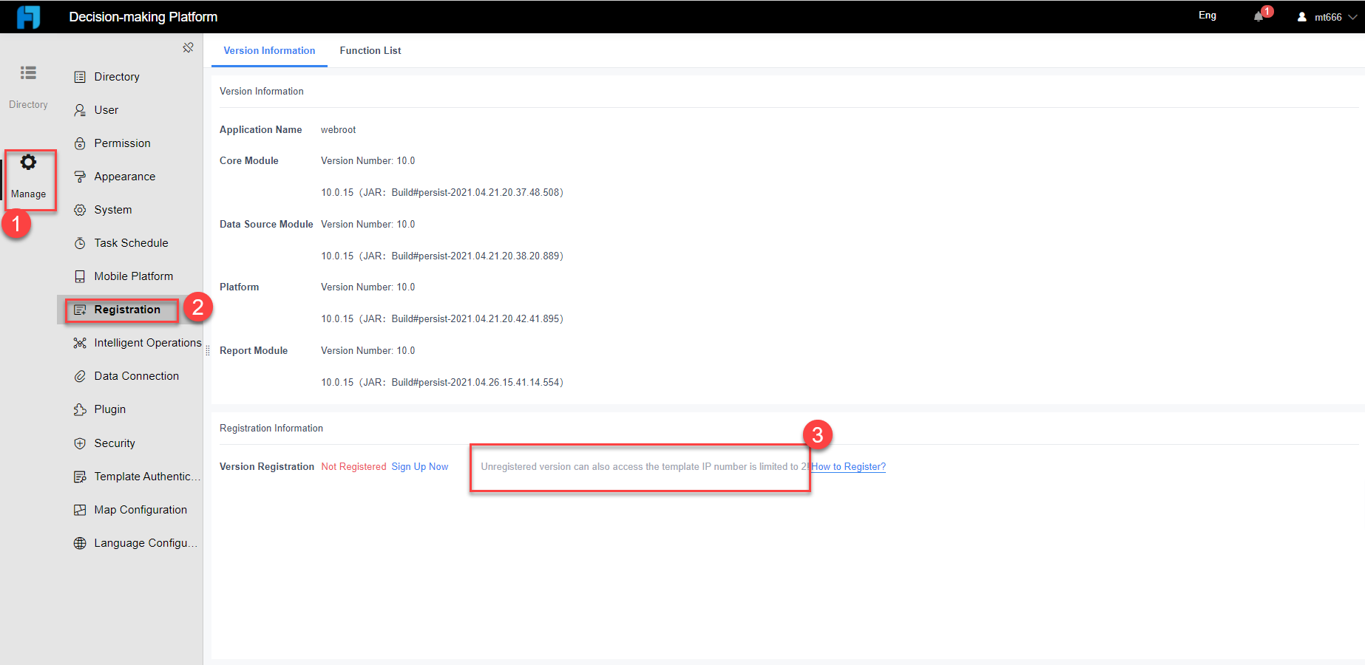Open User management in the sidebar
Viewport: 1365px width, 665px height.
106,109
